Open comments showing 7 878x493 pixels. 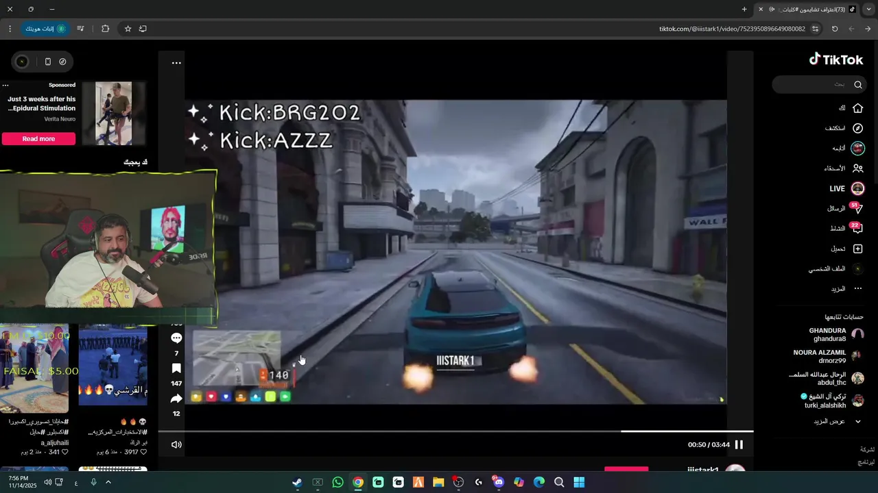click(176, 338)
